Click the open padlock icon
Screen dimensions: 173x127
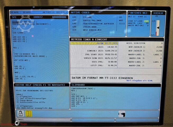click(21, 114)
